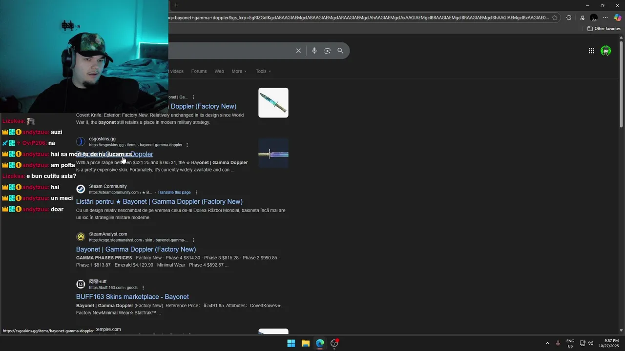
Task: Open the Steam Community result options menu
Action: 196,193
